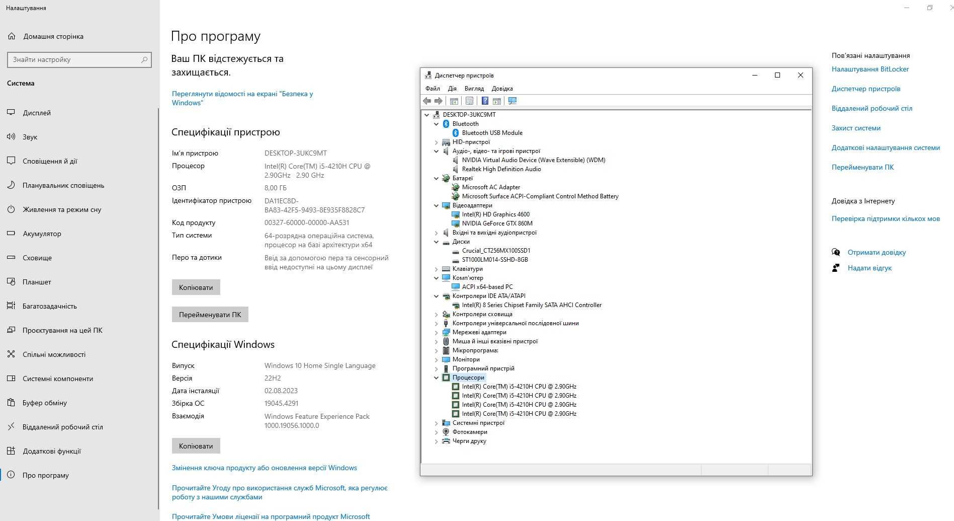Open Перевірка підтримки кількох мов link
954x521 pixels.
tap(886, 218)
